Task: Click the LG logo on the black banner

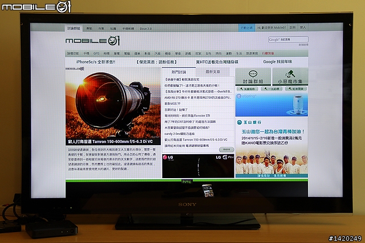Action: [168, 158]
